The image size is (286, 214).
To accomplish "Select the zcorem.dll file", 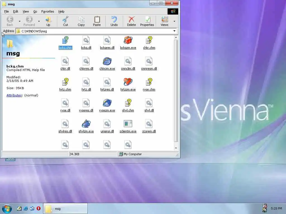I will [x=149, y=127].
